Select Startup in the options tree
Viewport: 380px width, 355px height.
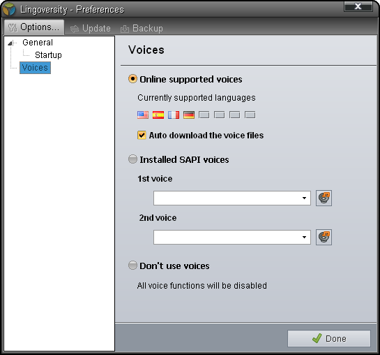[x=48, y=55]
